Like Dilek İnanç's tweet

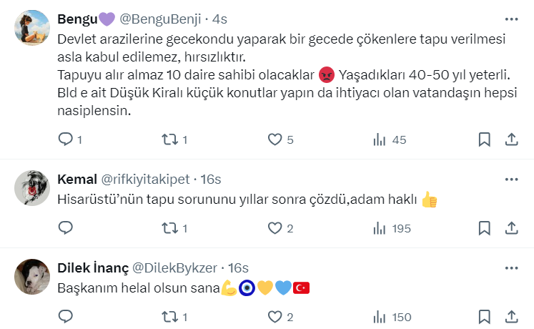tap(275, 317)
